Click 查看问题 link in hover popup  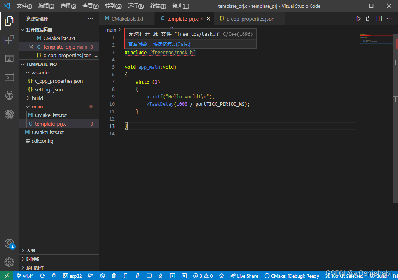click(137, 44)
